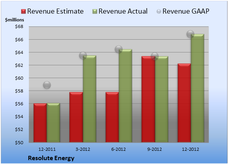
Task: Select the green actual bar for 9-2012
Action: tap(161, 99)
